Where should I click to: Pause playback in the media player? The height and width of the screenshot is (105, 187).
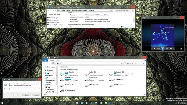click(163, 49)
